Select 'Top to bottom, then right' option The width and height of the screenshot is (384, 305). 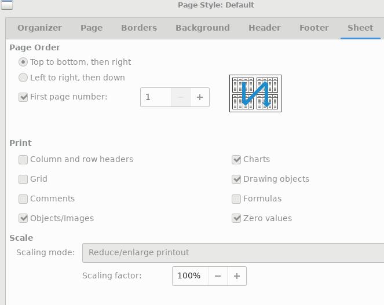click(x=23, y=62)
